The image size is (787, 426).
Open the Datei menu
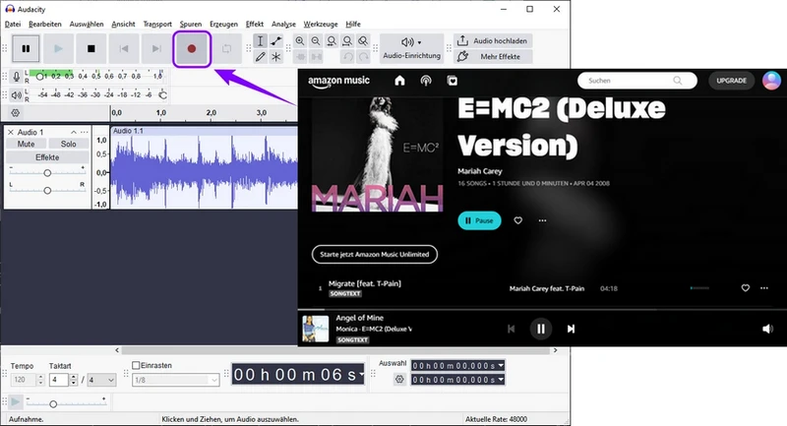click(13, 24)
